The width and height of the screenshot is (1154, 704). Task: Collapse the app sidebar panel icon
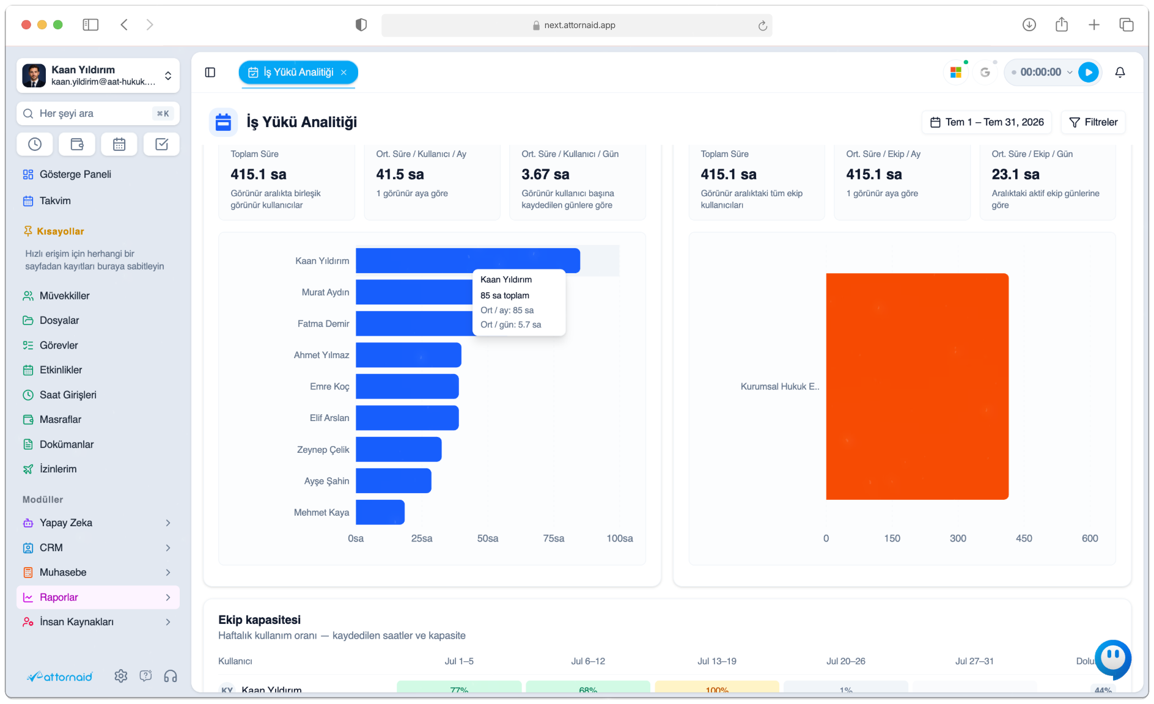(210, 72)
